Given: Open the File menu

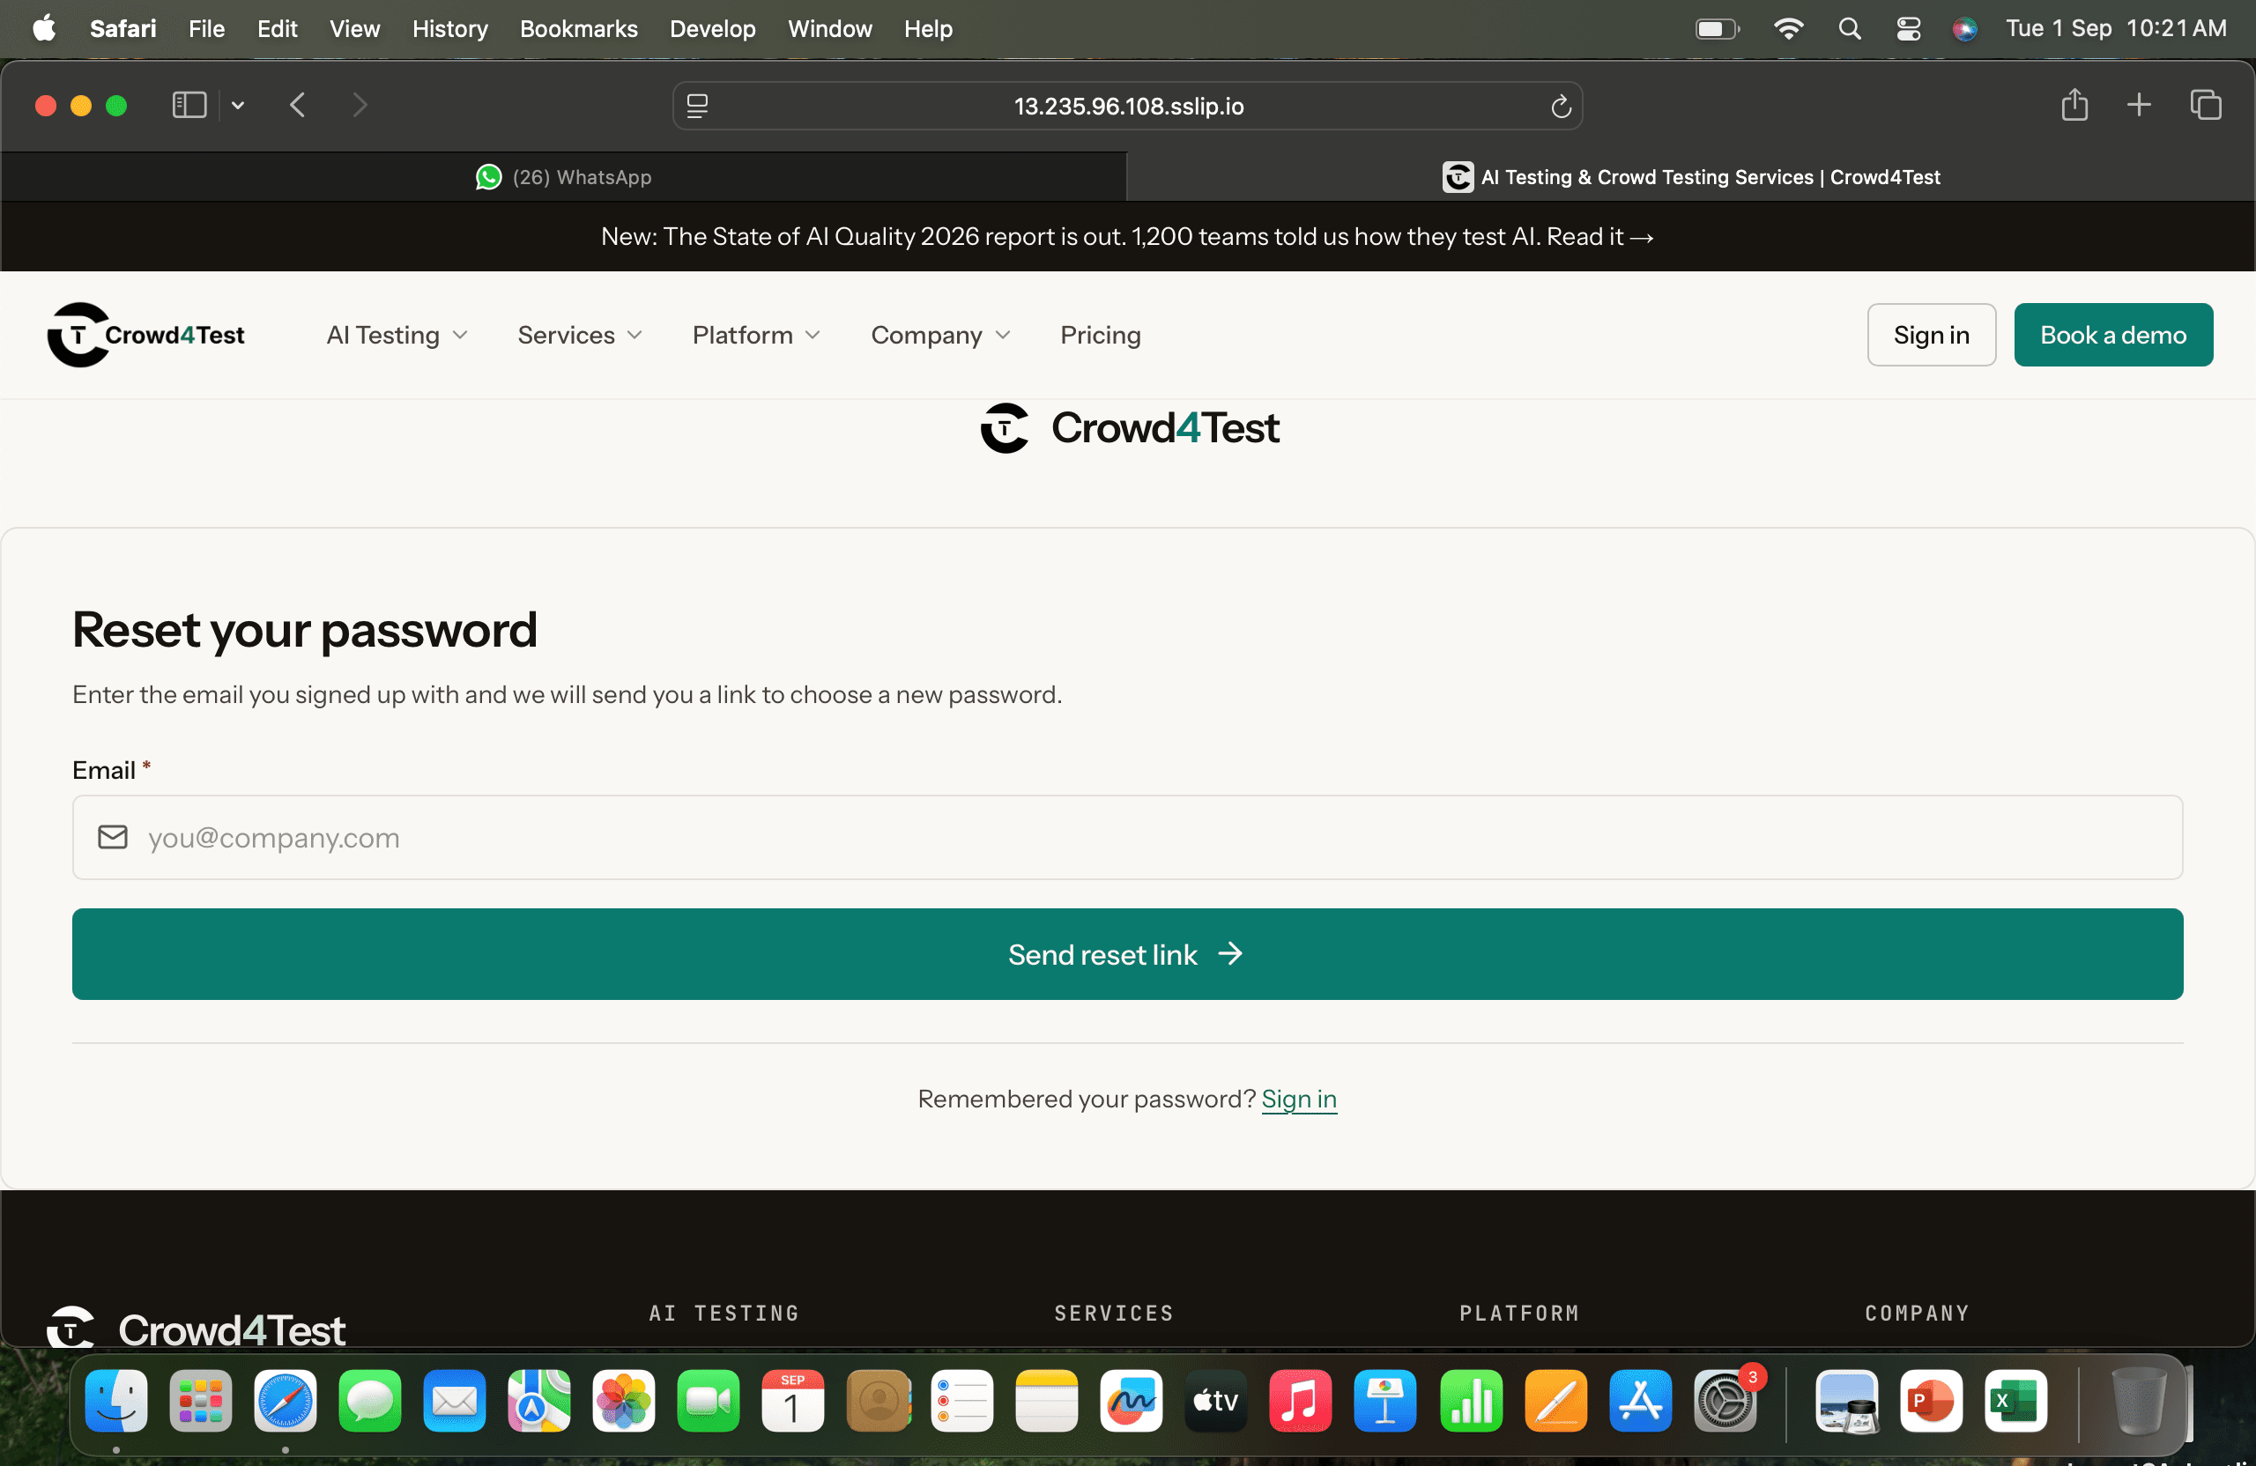Looking at the screenshot, I should (206, 28).
